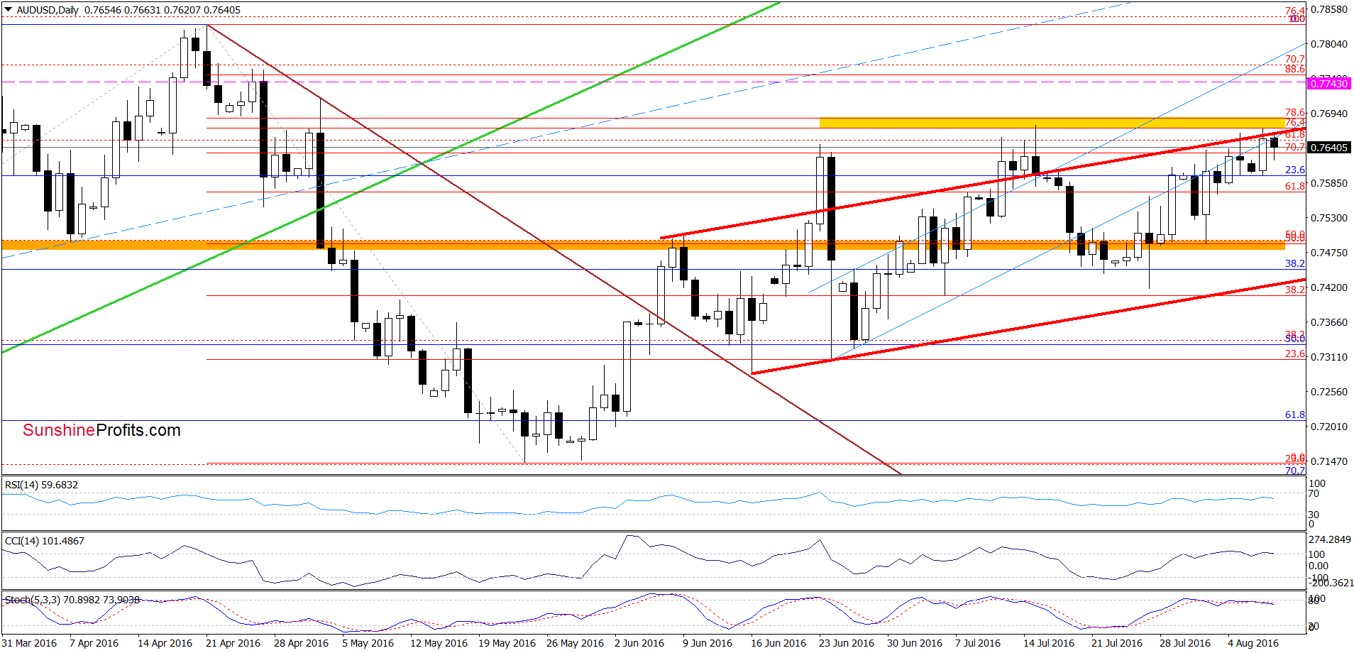
Task: Click the 0.75850 price axis value
Action: (1328, 183)
